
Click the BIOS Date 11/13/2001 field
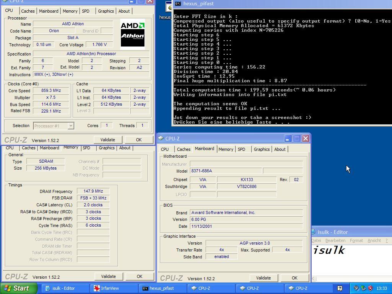(246, 226)
